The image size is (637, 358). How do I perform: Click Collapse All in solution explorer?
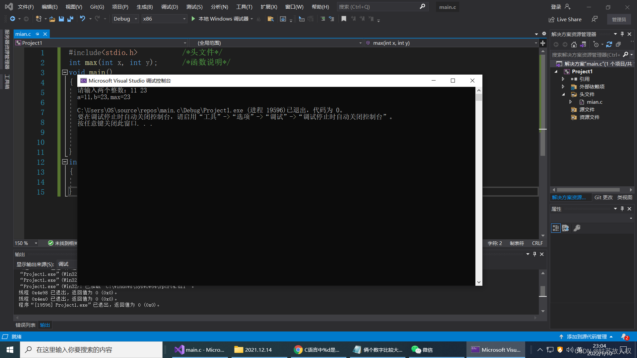pos(618,44)
